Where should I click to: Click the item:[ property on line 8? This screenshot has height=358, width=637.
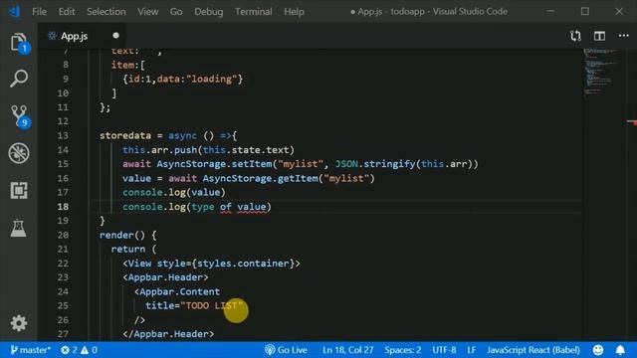[x=128, y=65]
